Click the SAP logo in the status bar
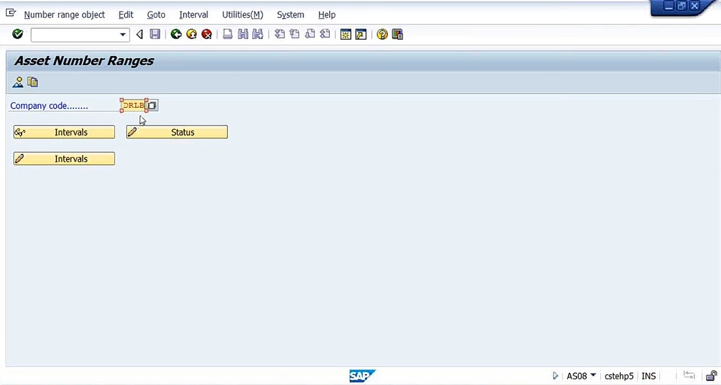The width and height of the screenshot is (721, 385). [x=362, y=375]
